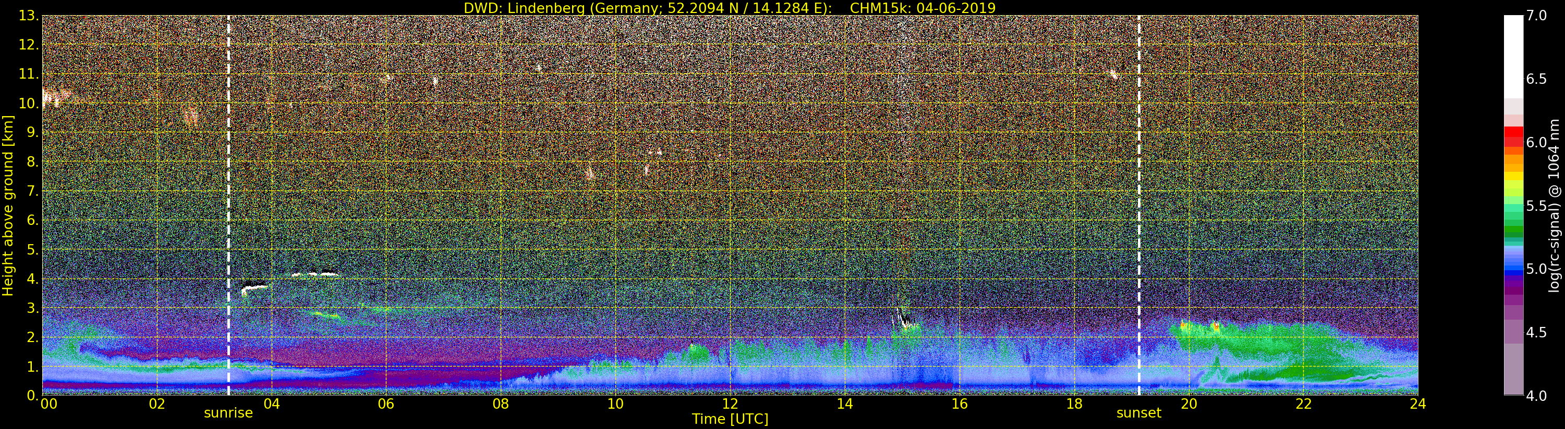Click the dashed sunrise marker line
1565x429 pixels.
(228, 206)
